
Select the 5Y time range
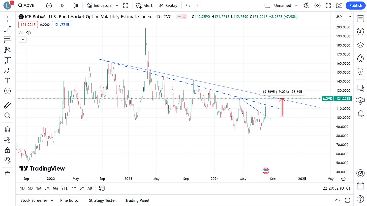pyautogui.click(x=82, y=188)
